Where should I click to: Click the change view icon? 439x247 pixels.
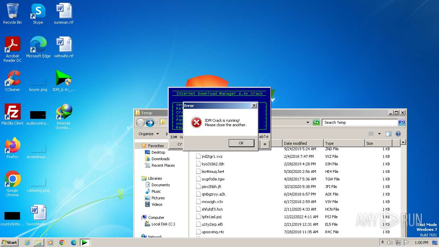(x=371, y=134)
